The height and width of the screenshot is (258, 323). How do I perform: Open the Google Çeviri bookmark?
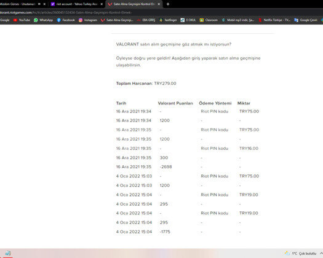(306, 20)
